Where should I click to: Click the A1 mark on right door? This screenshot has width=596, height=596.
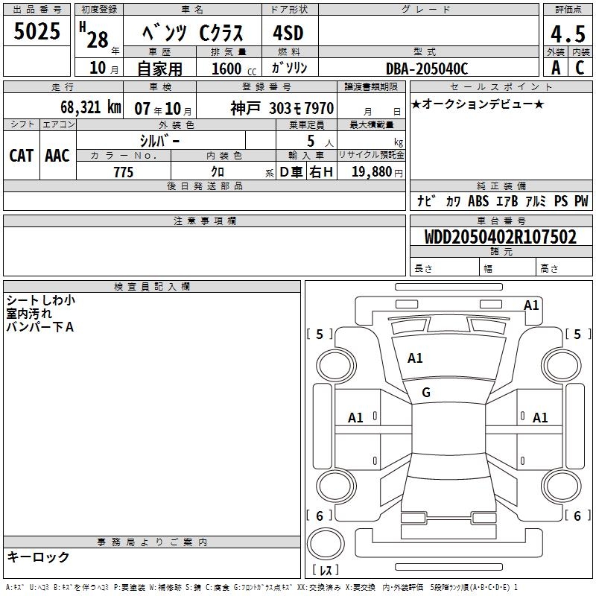[540, 418]
